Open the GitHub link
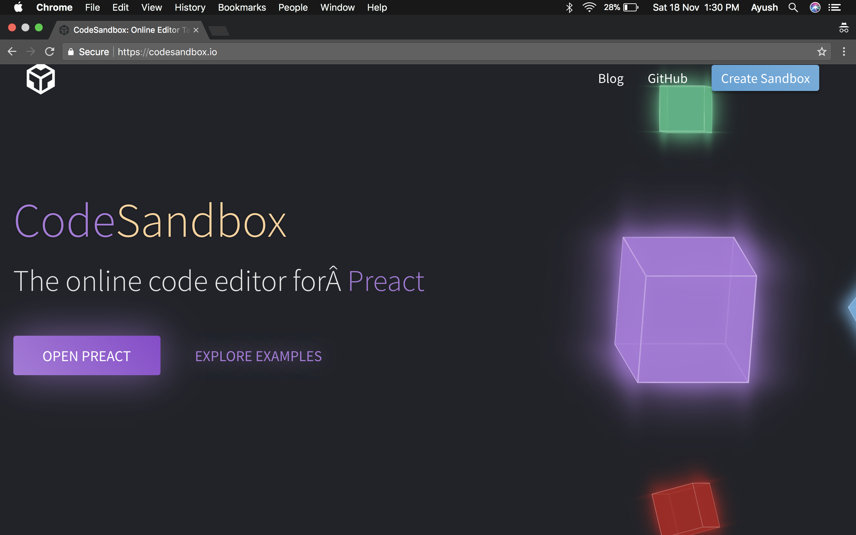The image size is (856, 535). (x=667, y=78)
